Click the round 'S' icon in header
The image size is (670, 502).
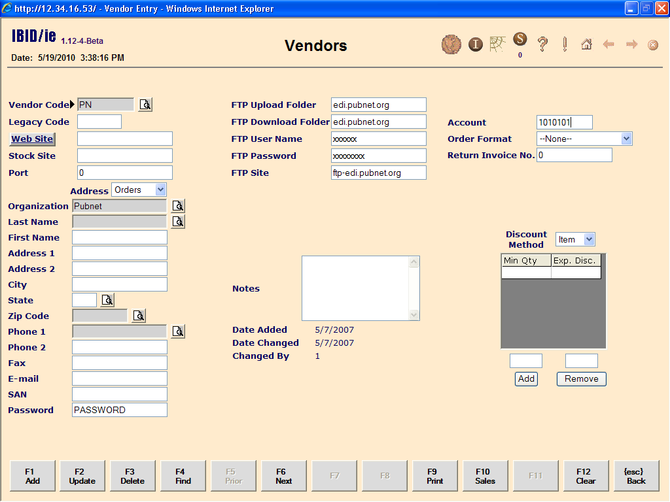point(520,40)
